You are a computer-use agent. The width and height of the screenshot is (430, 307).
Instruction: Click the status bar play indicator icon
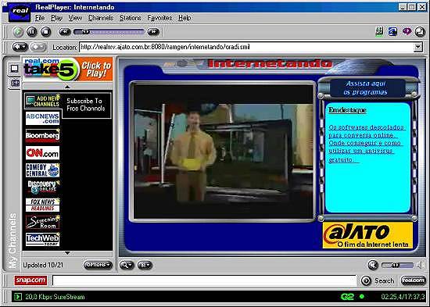point(17,297)
